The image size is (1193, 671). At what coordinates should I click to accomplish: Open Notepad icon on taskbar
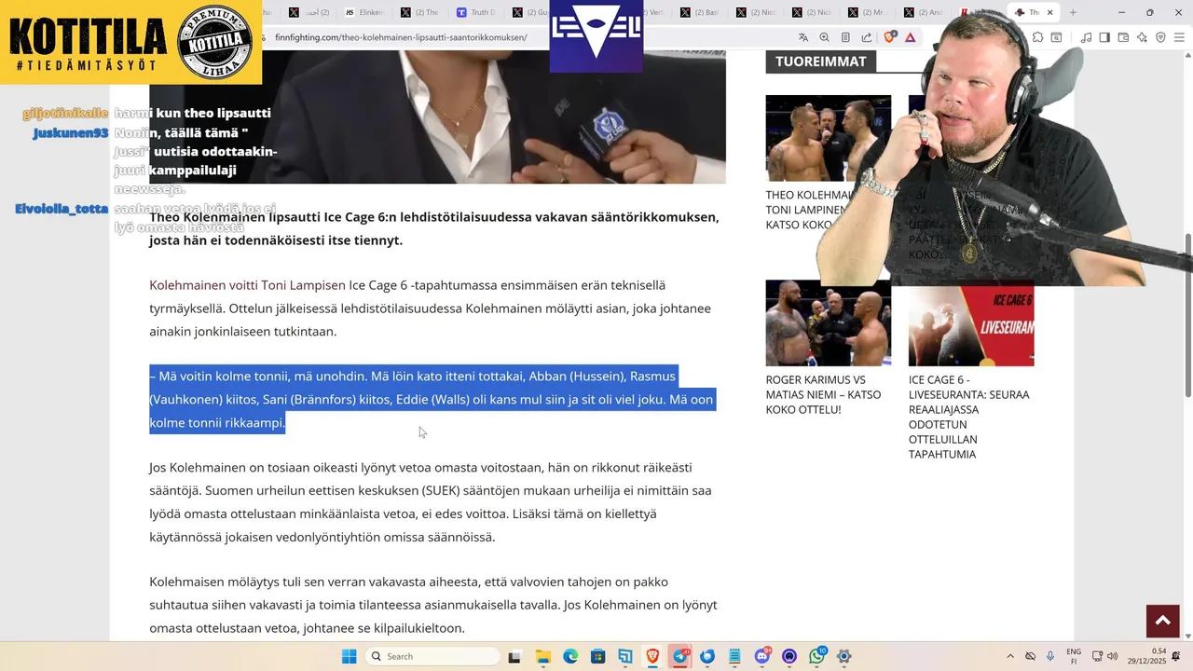point(734,656)
